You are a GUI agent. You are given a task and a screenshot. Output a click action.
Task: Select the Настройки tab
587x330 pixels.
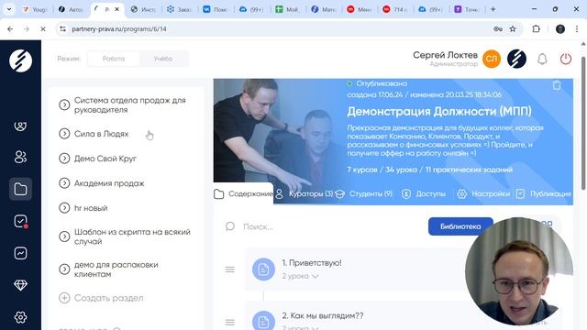(483, 193)
